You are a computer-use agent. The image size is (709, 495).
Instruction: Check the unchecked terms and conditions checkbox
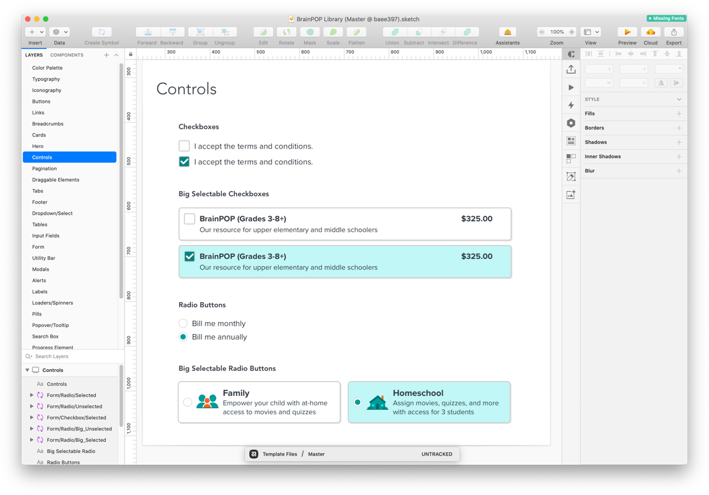pyautogui.click(x=184, y=146)
